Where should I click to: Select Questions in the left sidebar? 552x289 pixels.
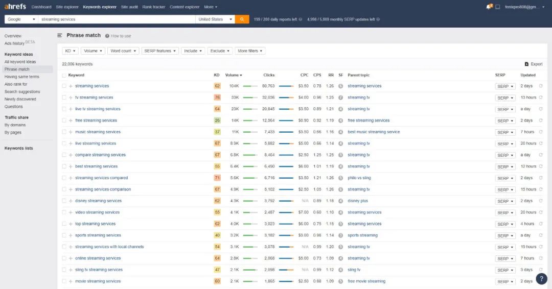14,107
